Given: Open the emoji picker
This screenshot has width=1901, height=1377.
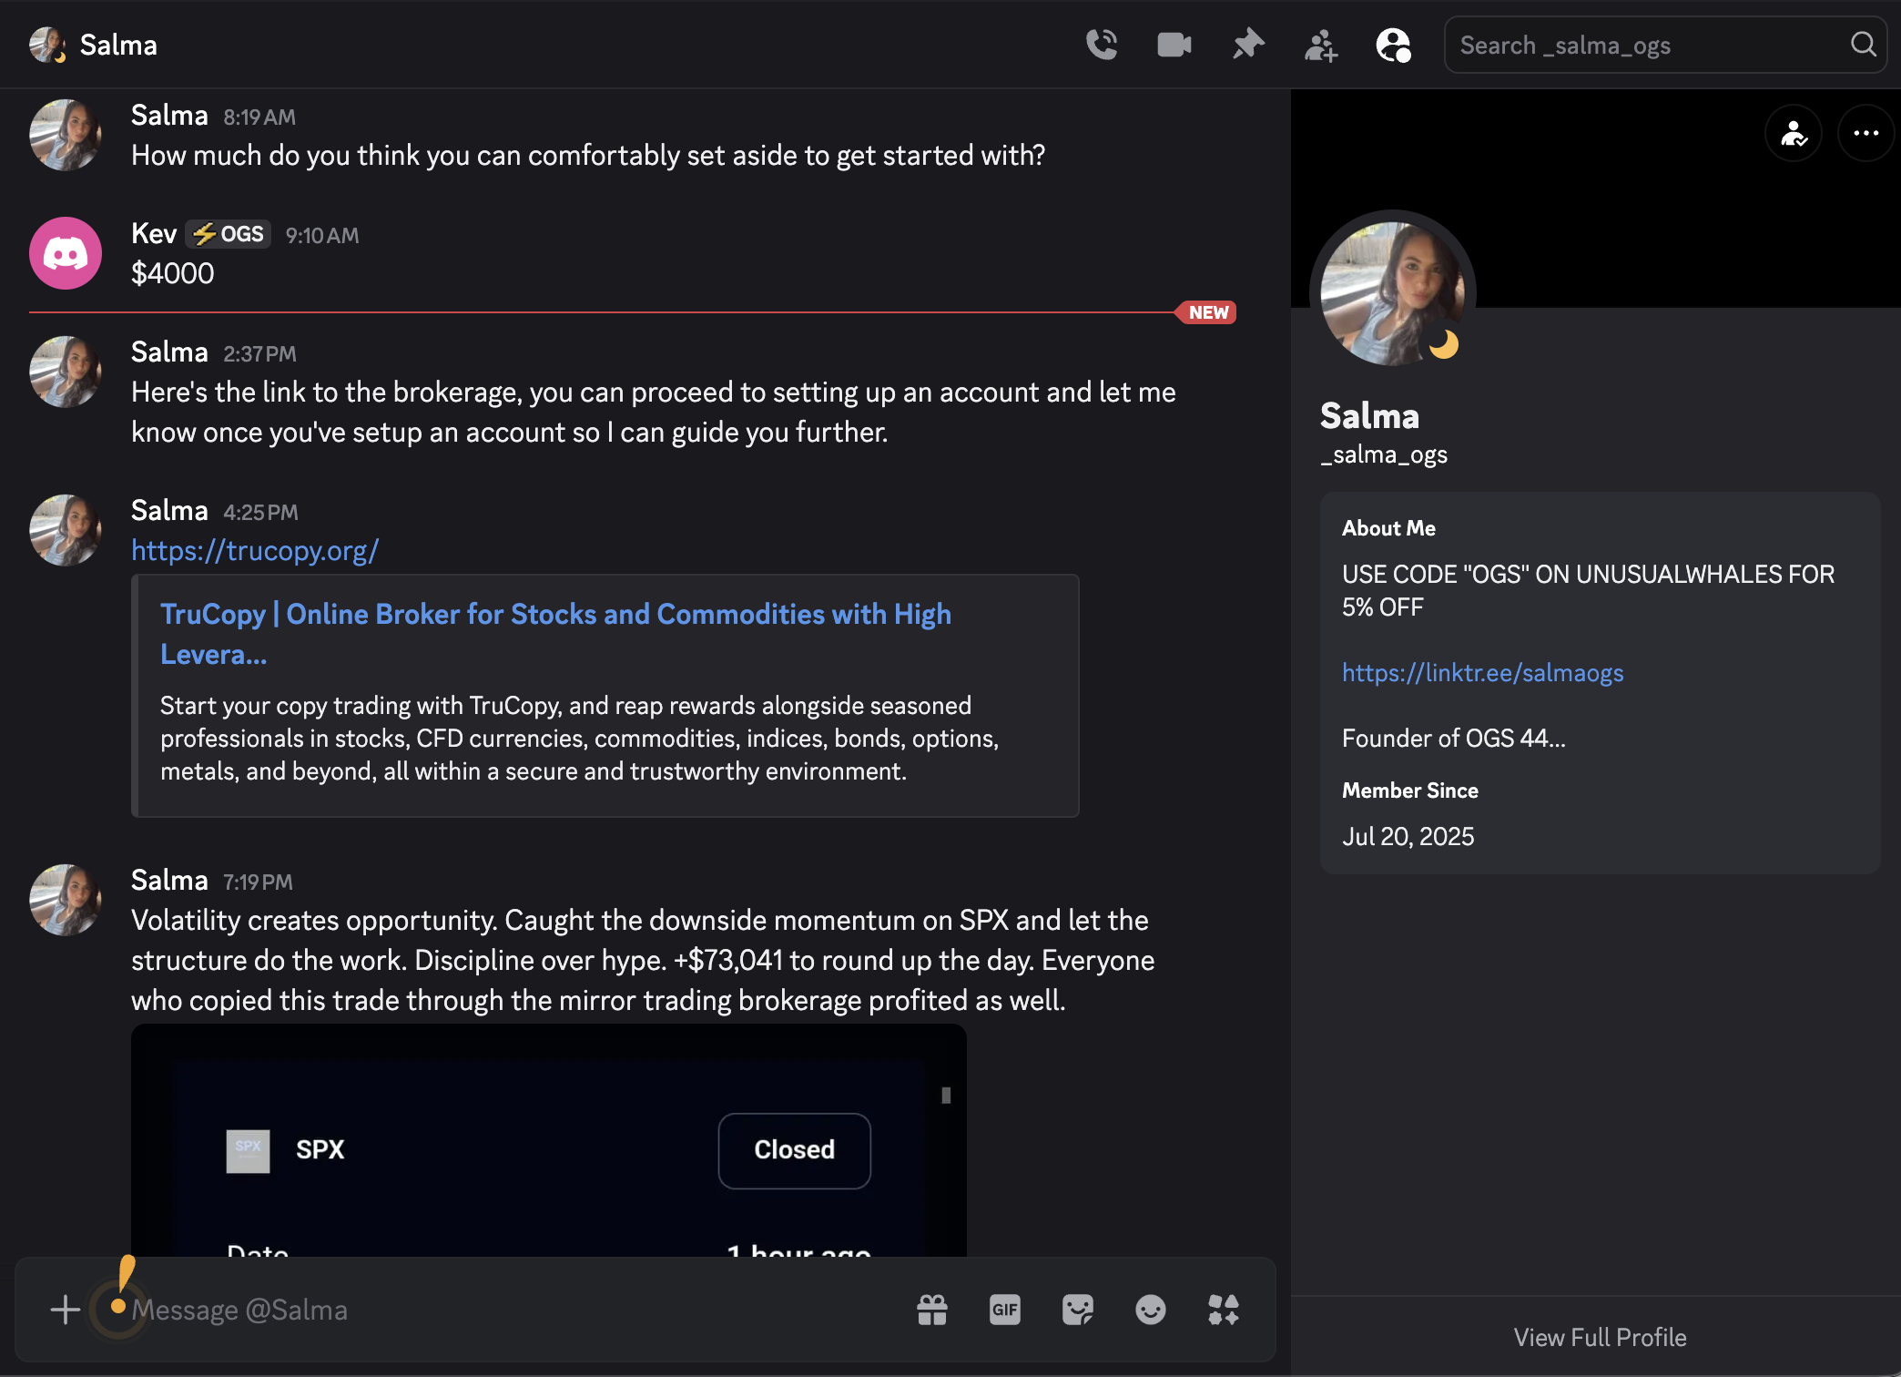Looking at the screenshot, I should pyautogui.click(x=1150, y=1310).
